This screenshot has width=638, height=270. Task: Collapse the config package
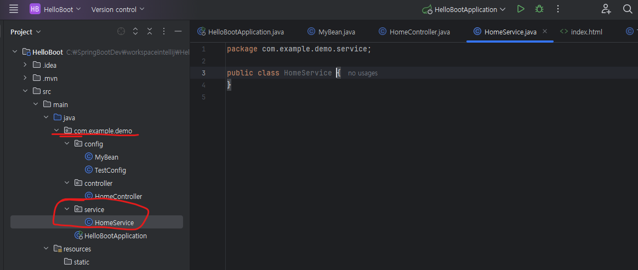tap(67, 144)
